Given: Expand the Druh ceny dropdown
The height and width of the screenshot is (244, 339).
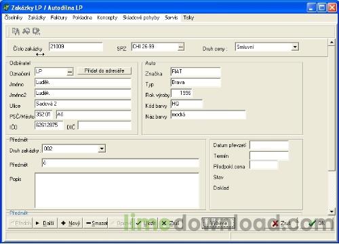Looking at the screenshot, I should pyautogui.click(x=295, y=47).
